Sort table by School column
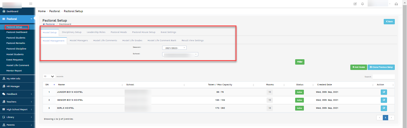Image resolution: width=407 pixels, height=128 pixels. point(155,85)
